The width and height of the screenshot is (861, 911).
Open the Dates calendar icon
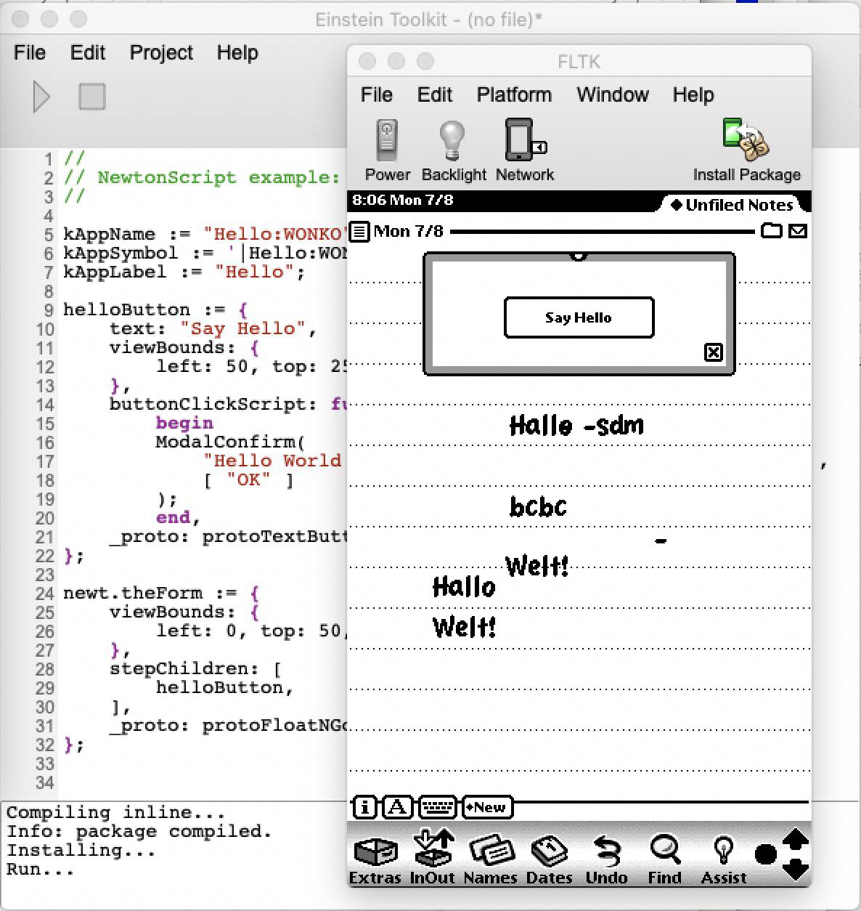tap(549, 851)
